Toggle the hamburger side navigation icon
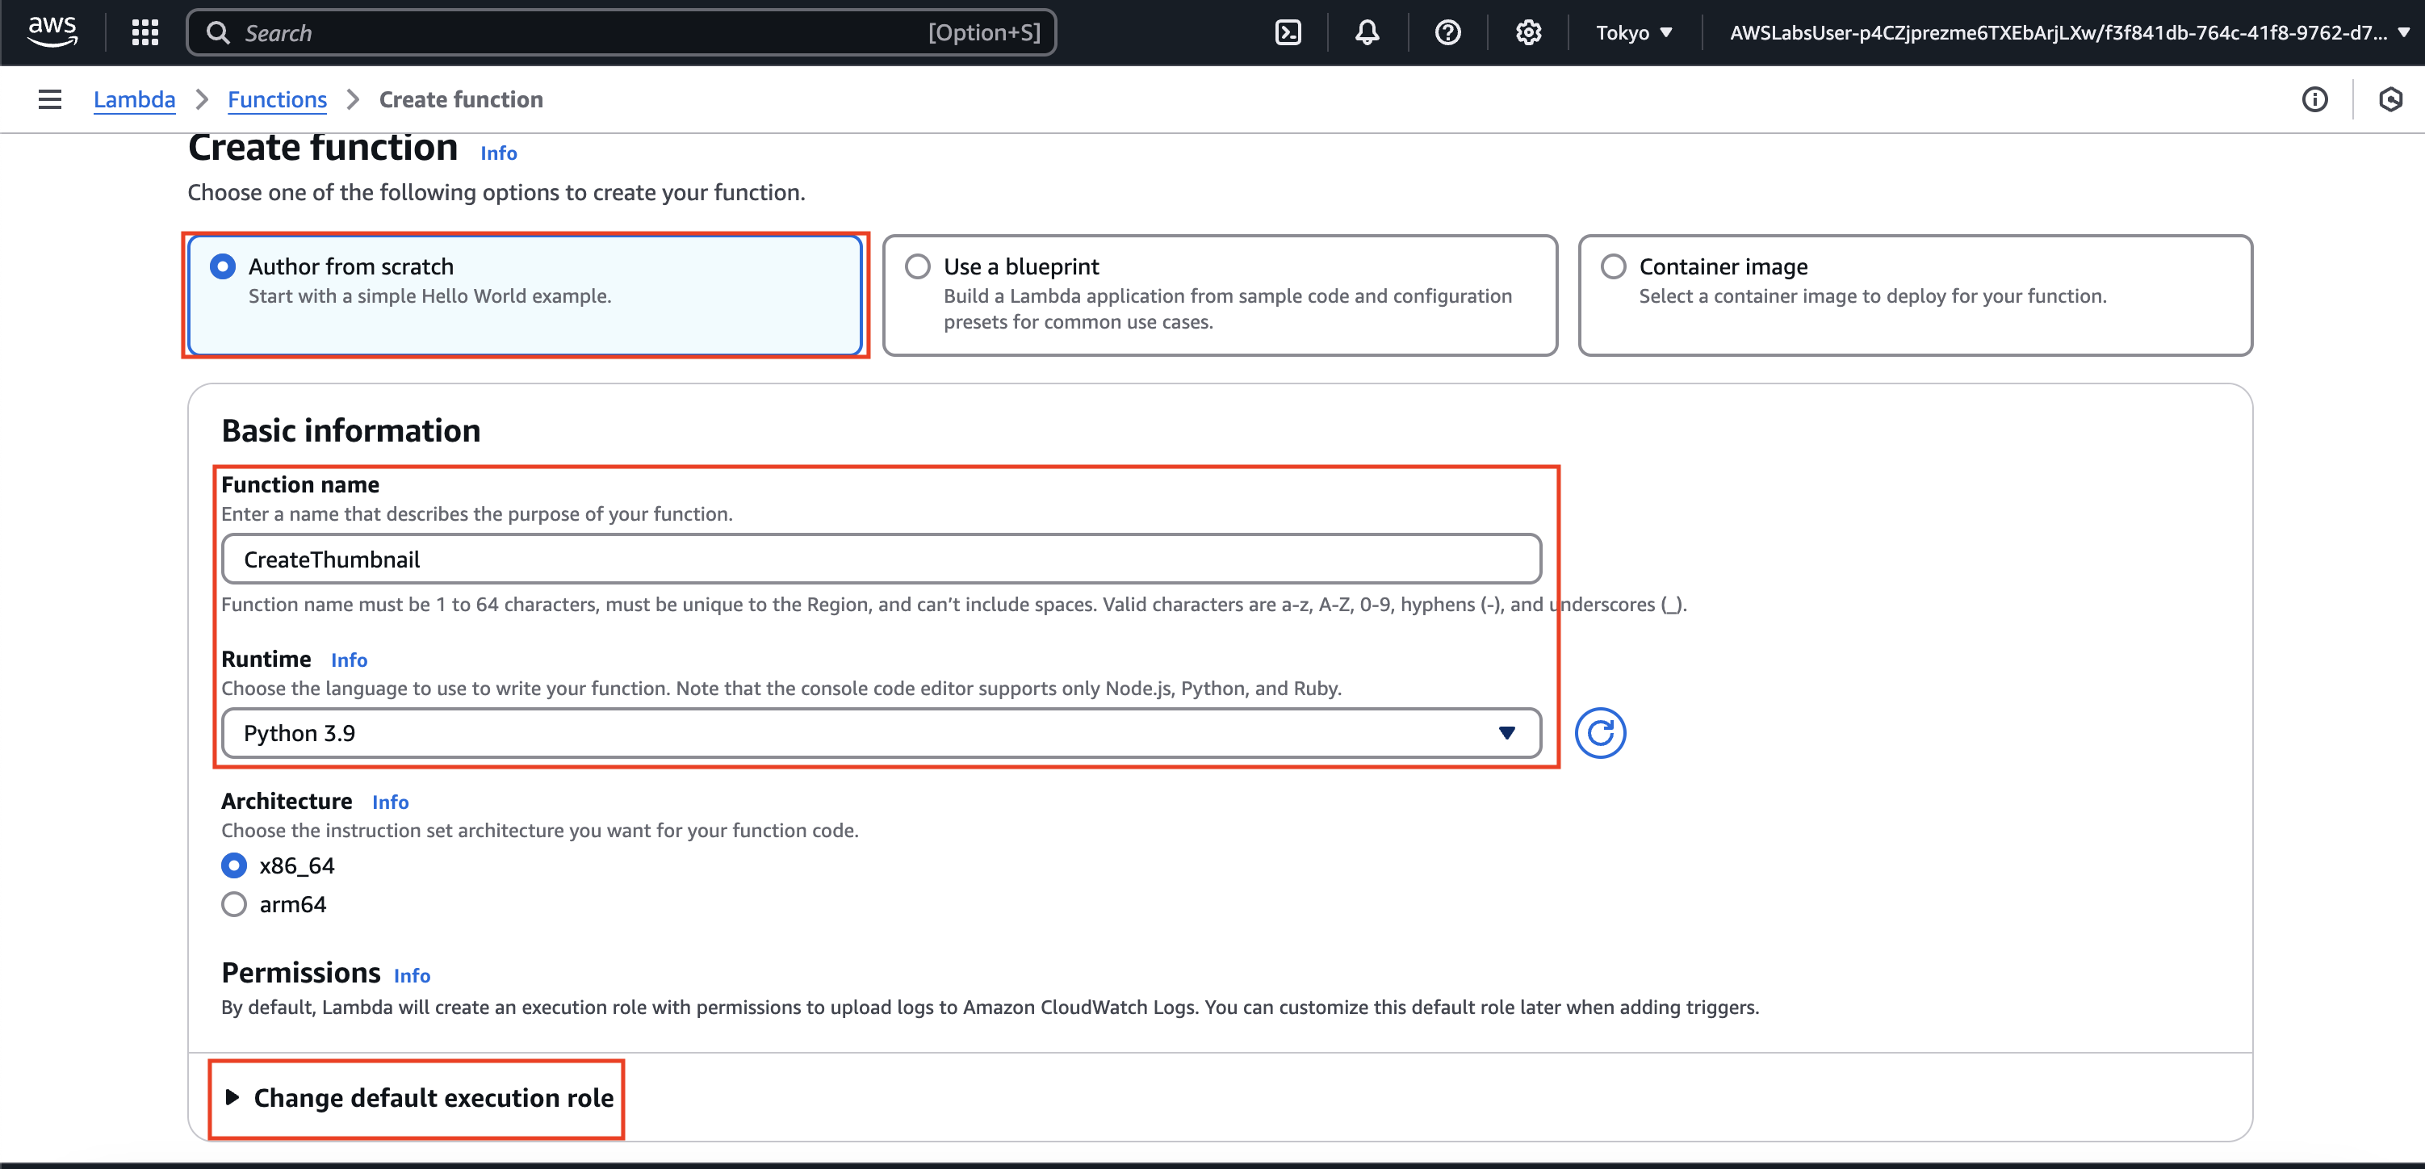 tap(50, 98)
